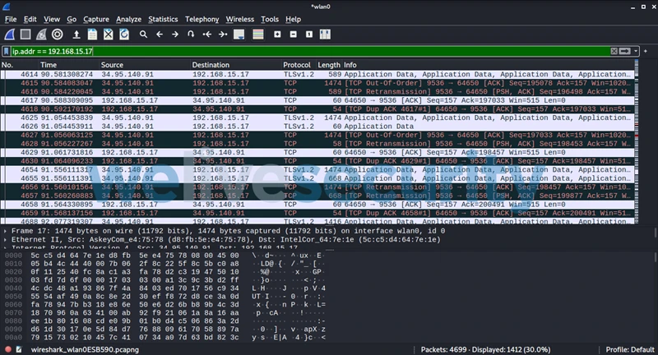Viewport: 658px width, 355px height.
Task: Select packet 4659 TCP Dup ACK row
Action: pyautogui.click(x=317, y=213)
